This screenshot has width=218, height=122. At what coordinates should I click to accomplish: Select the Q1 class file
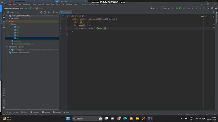click(x=16, y=30)
